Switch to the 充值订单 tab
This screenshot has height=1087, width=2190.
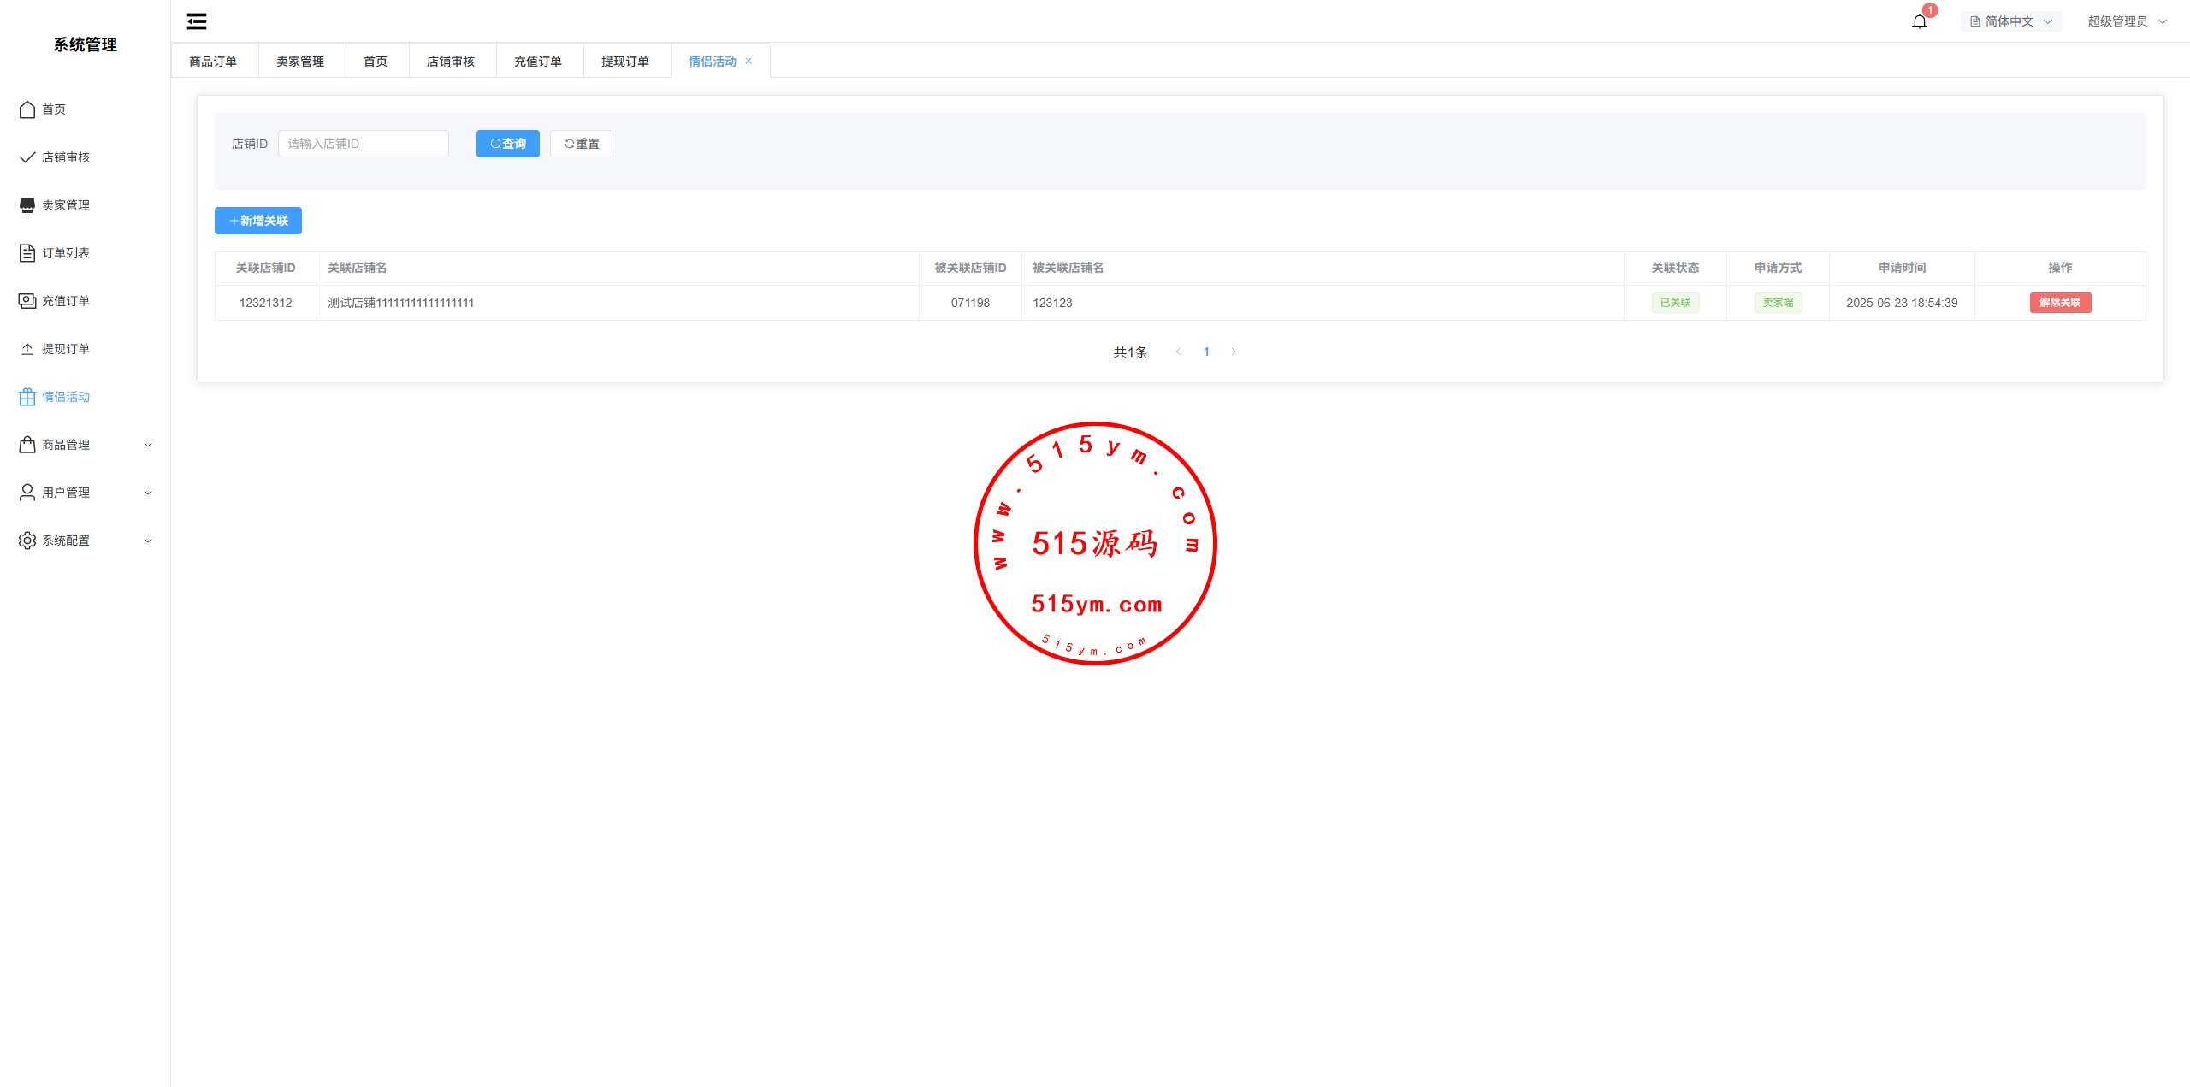point(538,62)
